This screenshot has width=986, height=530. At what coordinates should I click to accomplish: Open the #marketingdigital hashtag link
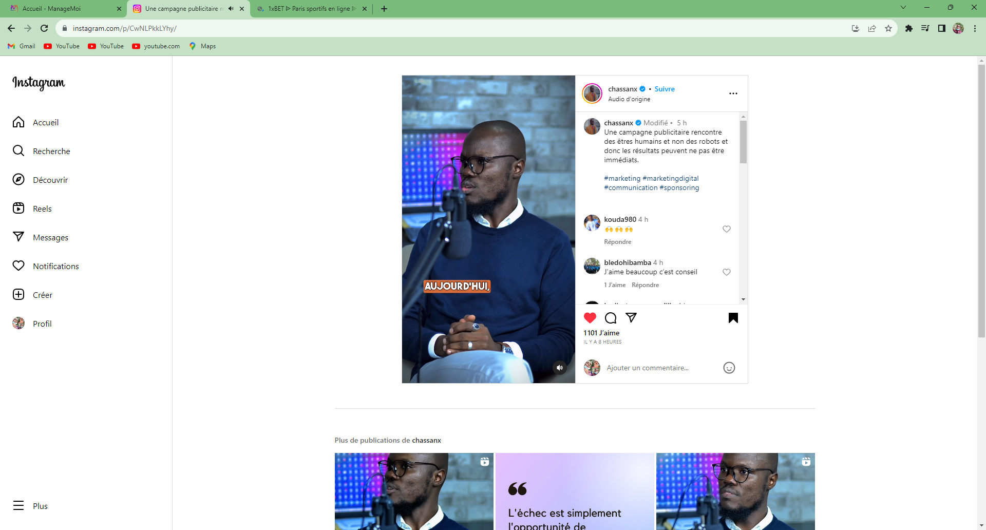(x=671, y=178)
